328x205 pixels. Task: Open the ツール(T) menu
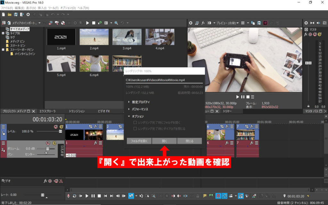53,8
